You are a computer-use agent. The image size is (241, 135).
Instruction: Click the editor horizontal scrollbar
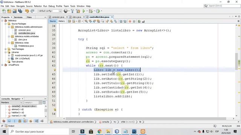tap(146, 118)
